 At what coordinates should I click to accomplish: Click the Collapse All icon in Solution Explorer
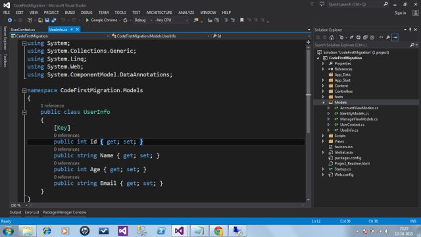(x=365, y=38)
